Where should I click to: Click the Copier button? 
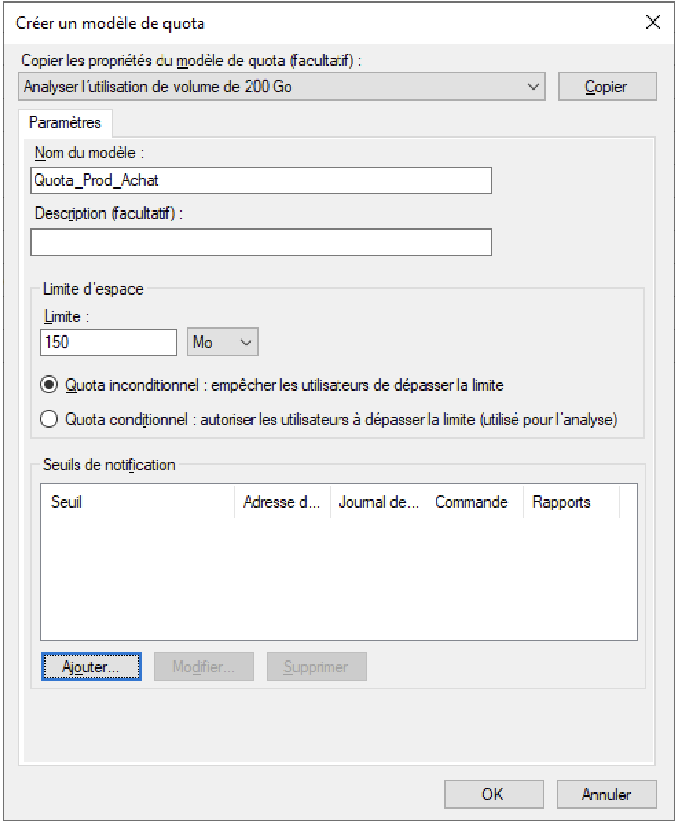(607, 87)
